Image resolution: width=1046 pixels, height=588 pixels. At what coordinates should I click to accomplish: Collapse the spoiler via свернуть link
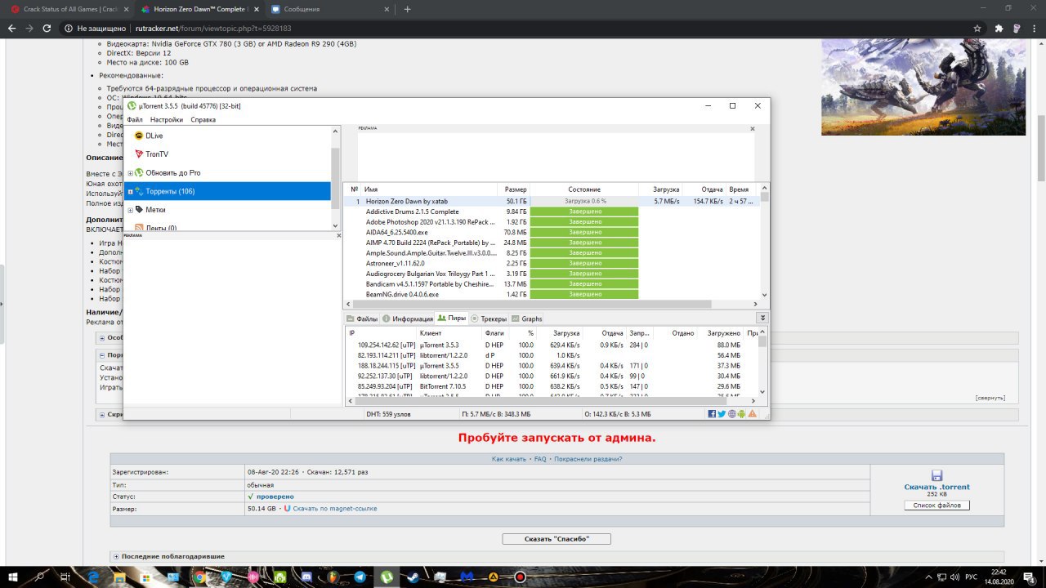pyautogui.click(x=990, y=398)
